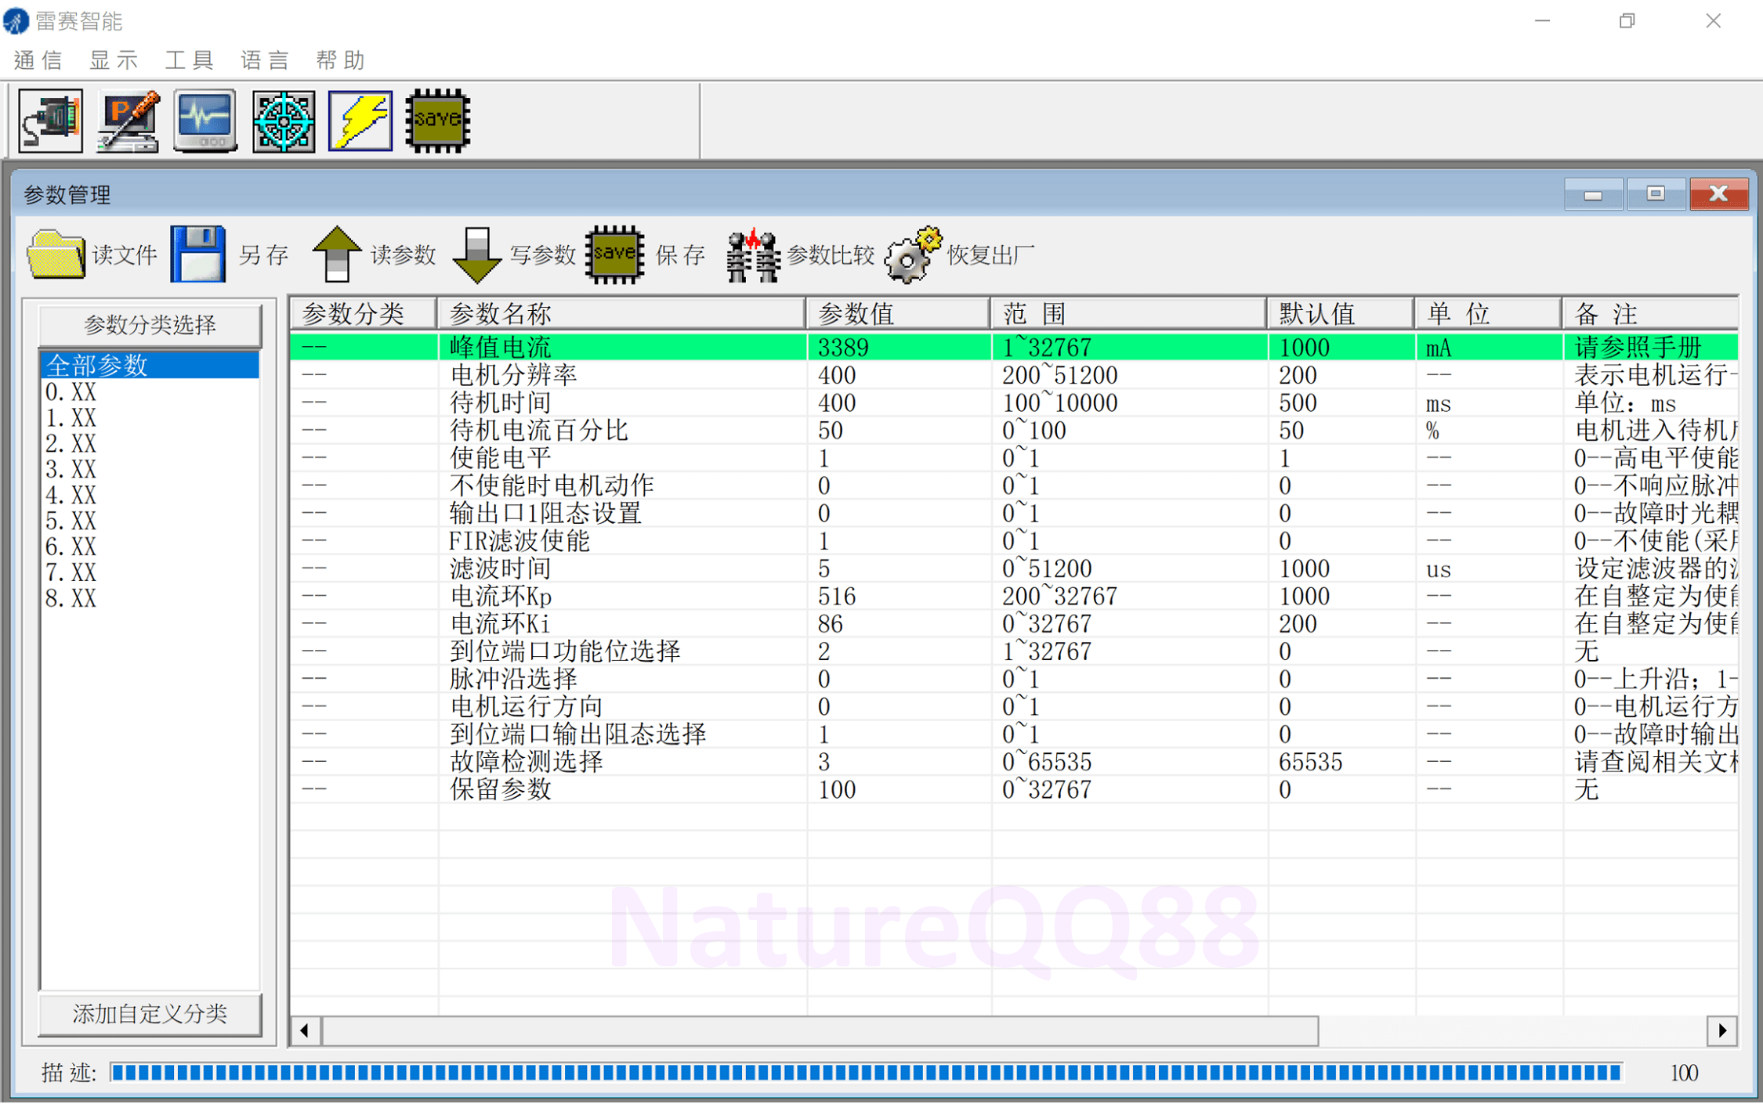
Task: Click the 参数分类选择 header button
Action: coord(150,324)
